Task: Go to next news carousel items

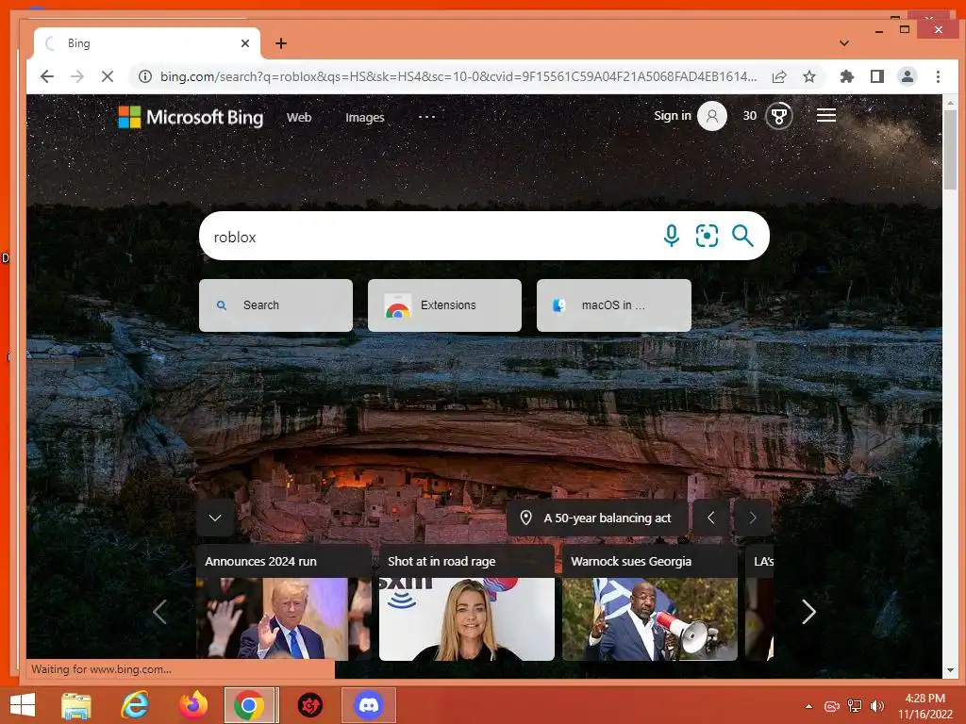Action: tap(808, 611)
